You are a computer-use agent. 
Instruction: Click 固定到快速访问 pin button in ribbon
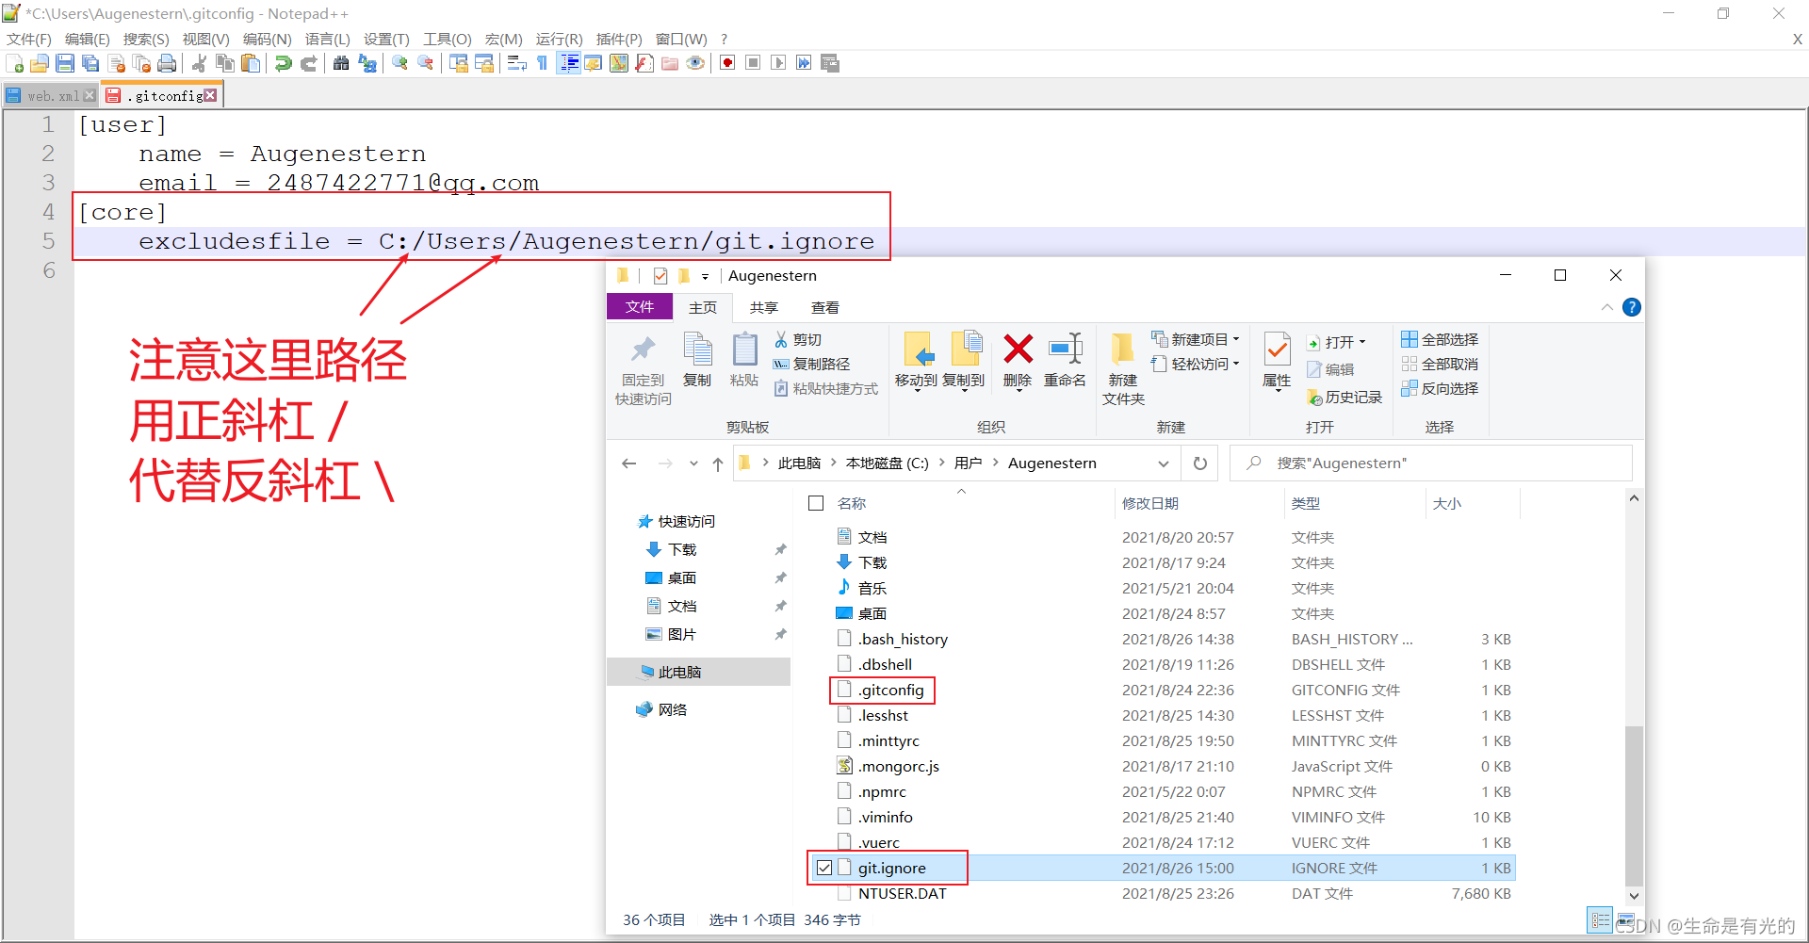tap(644, 370)
